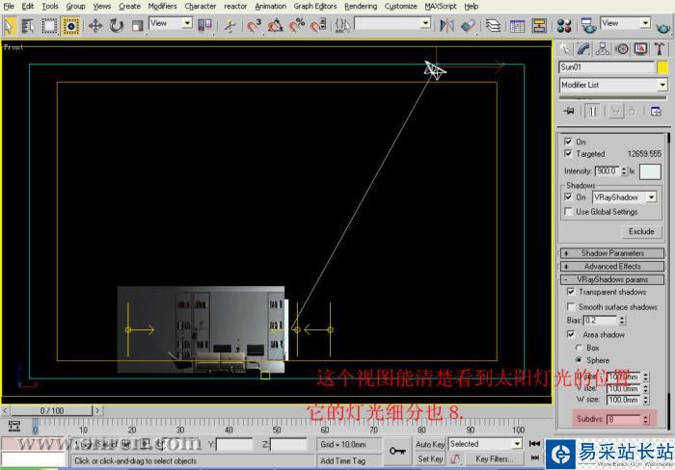Expand the Advanced Effects rollout
The image size is (675, 470).
[612, 266]
